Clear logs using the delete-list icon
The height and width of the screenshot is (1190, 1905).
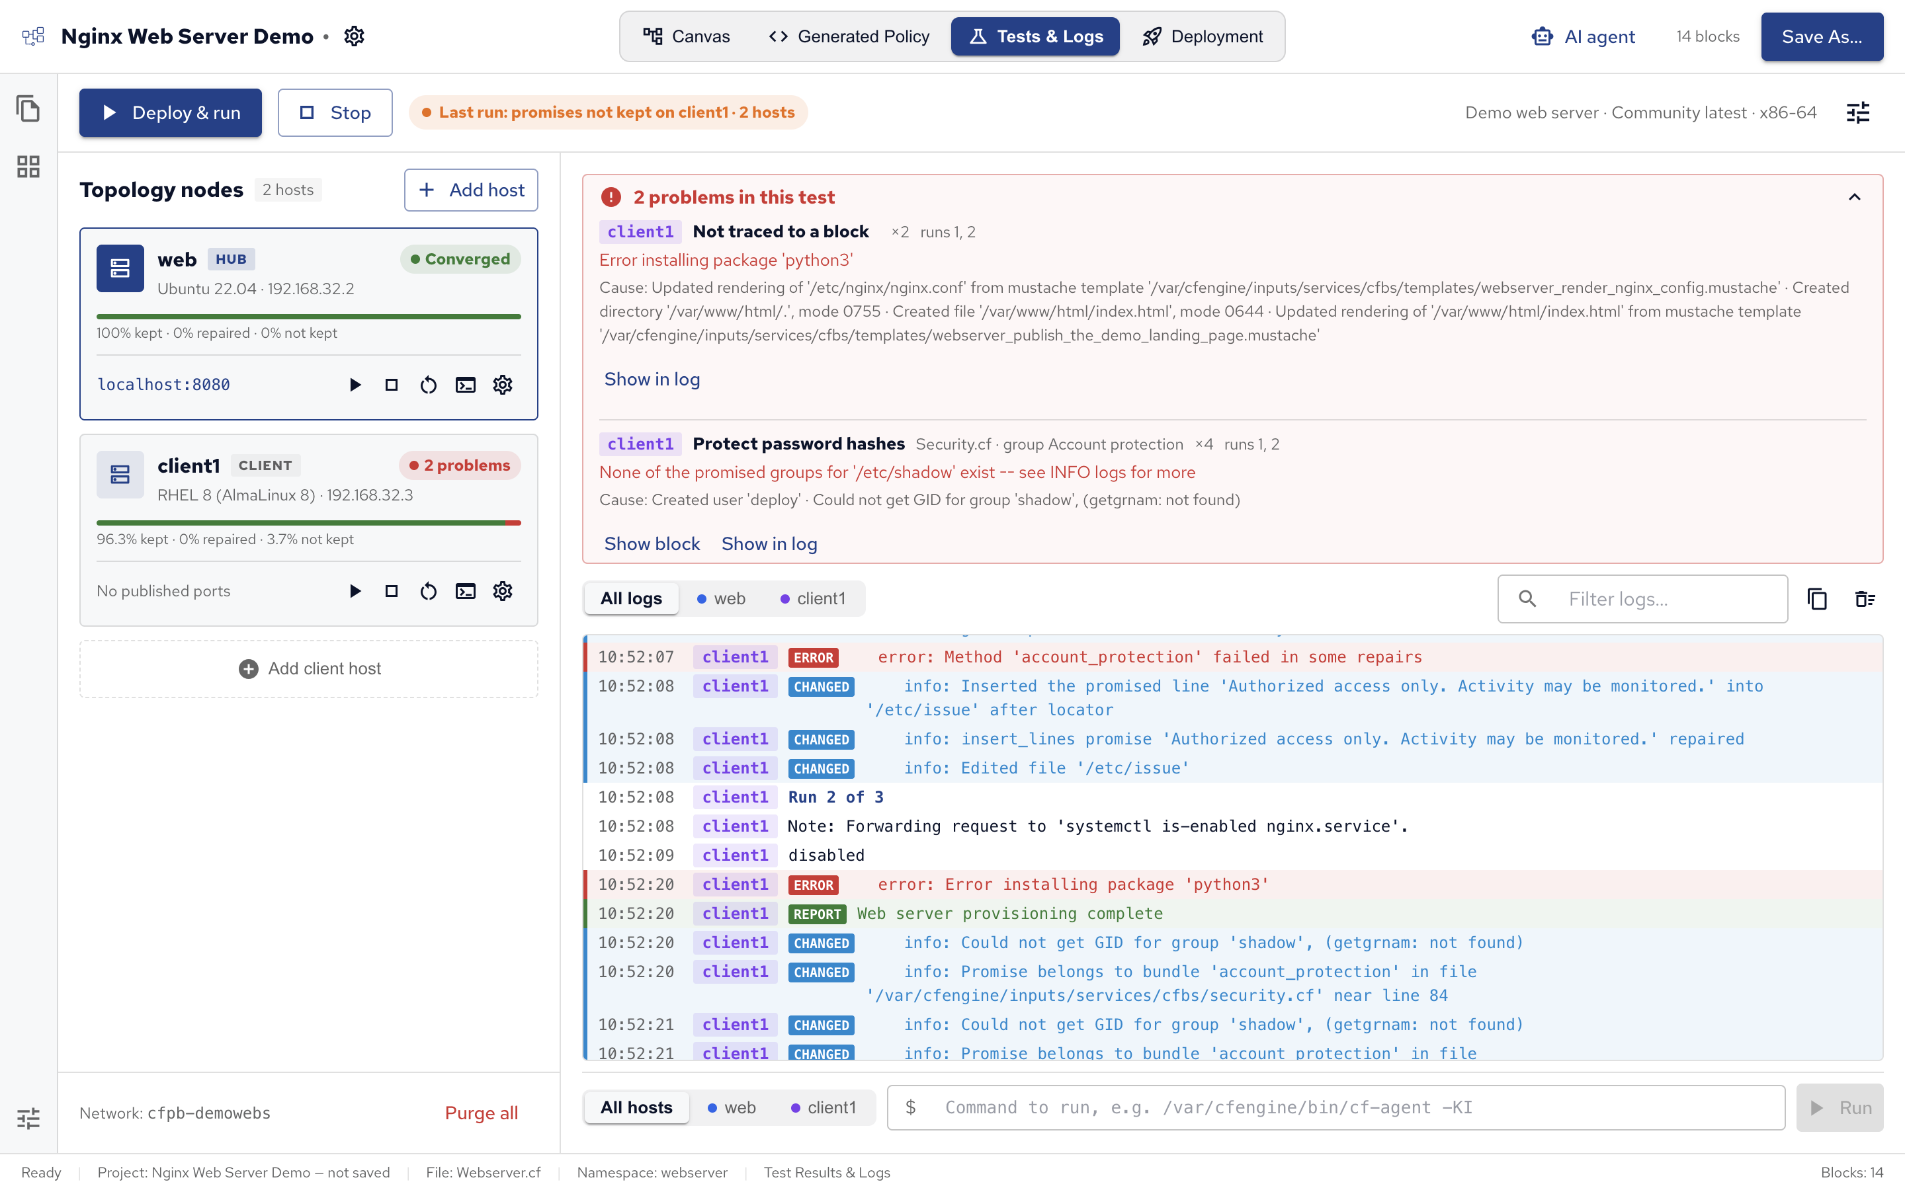click(x=1865, y=599)
